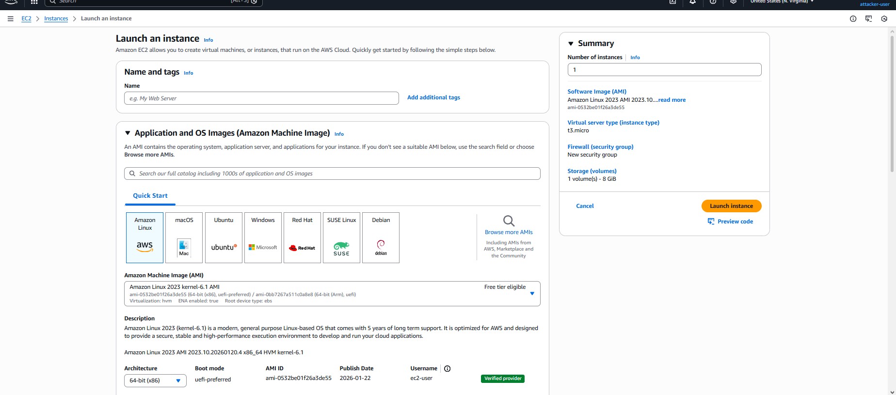Go to Instances breadcrumb link
896x395 pixels.
point(56,19)
